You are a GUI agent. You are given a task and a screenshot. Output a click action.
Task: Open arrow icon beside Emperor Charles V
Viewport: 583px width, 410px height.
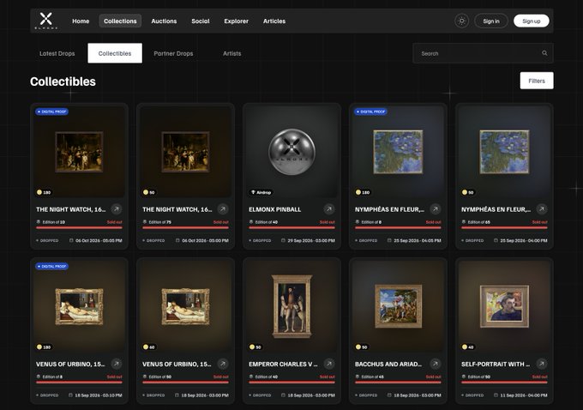[x=329, y=364]
